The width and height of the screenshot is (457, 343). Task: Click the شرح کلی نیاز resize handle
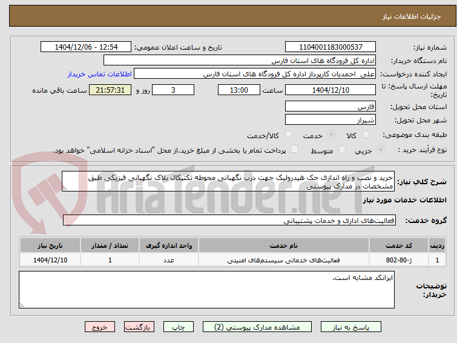[65, 188]
